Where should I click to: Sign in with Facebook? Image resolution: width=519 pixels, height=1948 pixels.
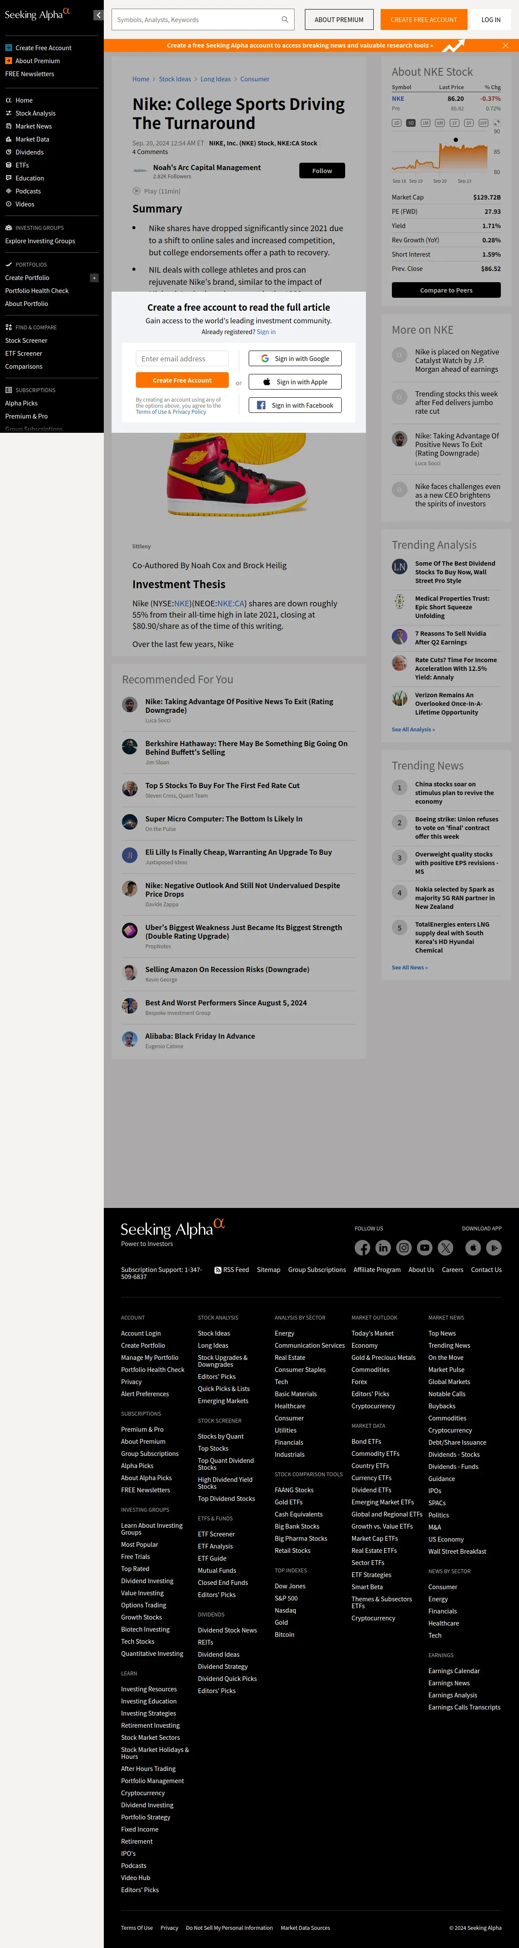(295, 406)
